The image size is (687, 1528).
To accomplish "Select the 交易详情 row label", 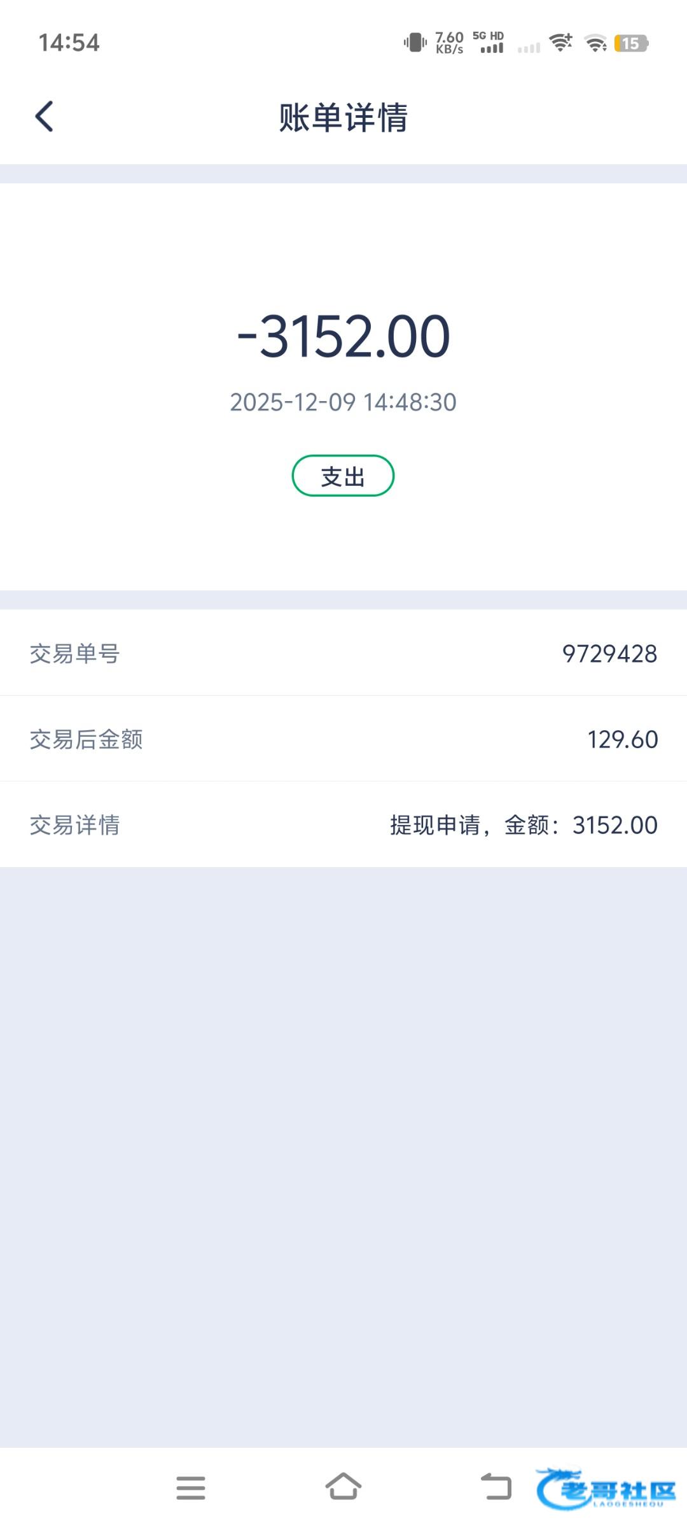I will coord(74,825).
